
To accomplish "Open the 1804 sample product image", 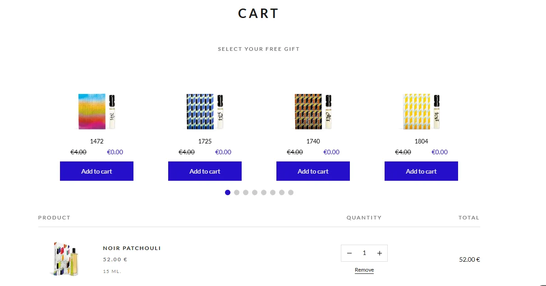I will (x=421, y=112).
